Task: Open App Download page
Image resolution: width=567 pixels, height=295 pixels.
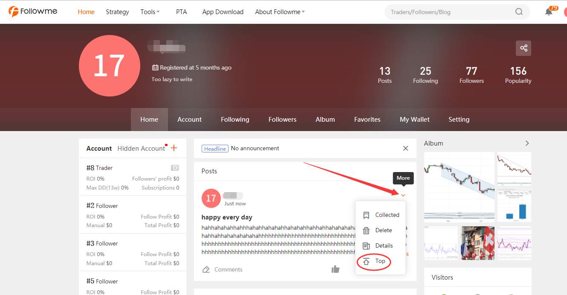Action: [x=223, y=12]
